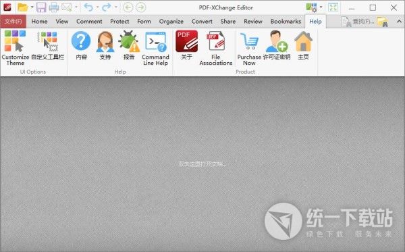Switch to the Protect tab
Viewport: 405px width, 252px height.
pyautogui.click(x=119, y=22)
